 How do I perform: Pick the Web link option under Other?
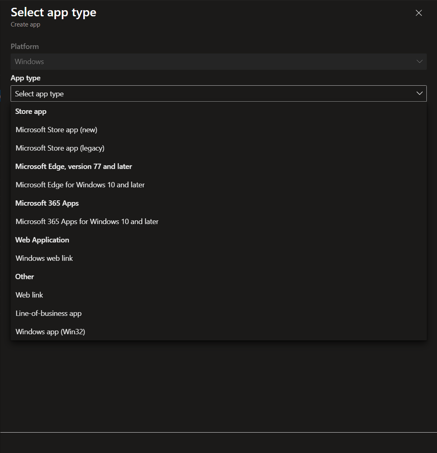coord(218,295)
